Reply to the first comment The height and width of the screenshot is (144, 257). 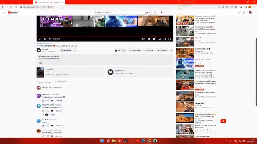(x=59, y=100)
